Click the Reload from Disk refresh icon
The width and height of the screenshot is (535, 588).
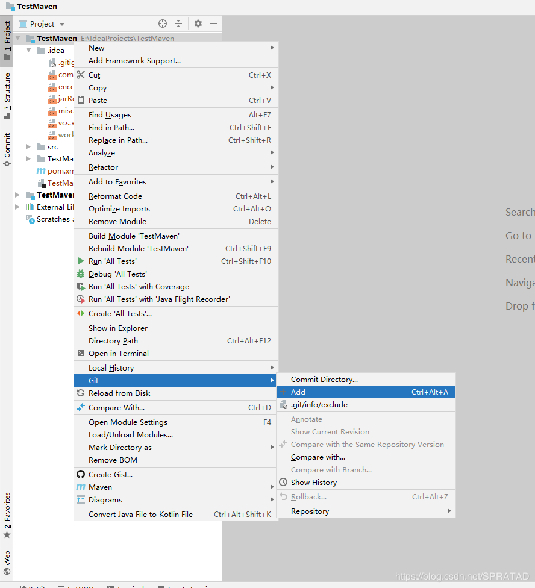[x=81, y=393]
